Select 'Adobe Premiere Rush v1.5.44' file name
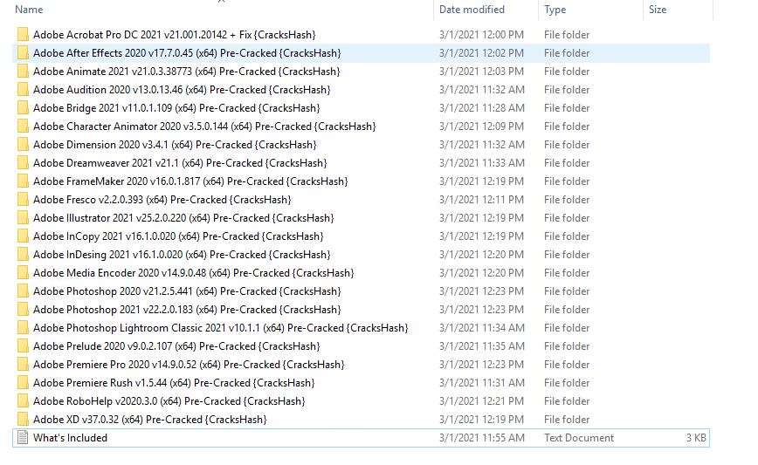Screen dimensions: 758x465 (x=174, y=383)
